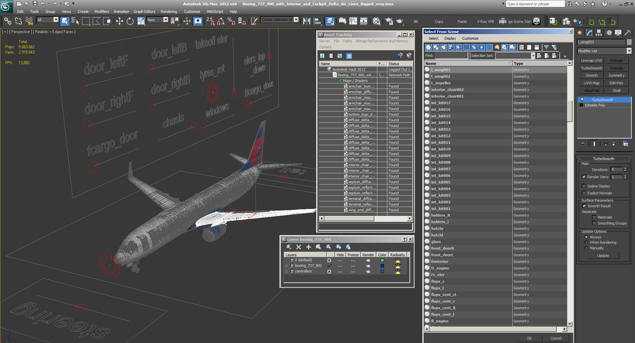
Task: Toggle Percent Snap in main toolbar
Action: click(231, 21)
